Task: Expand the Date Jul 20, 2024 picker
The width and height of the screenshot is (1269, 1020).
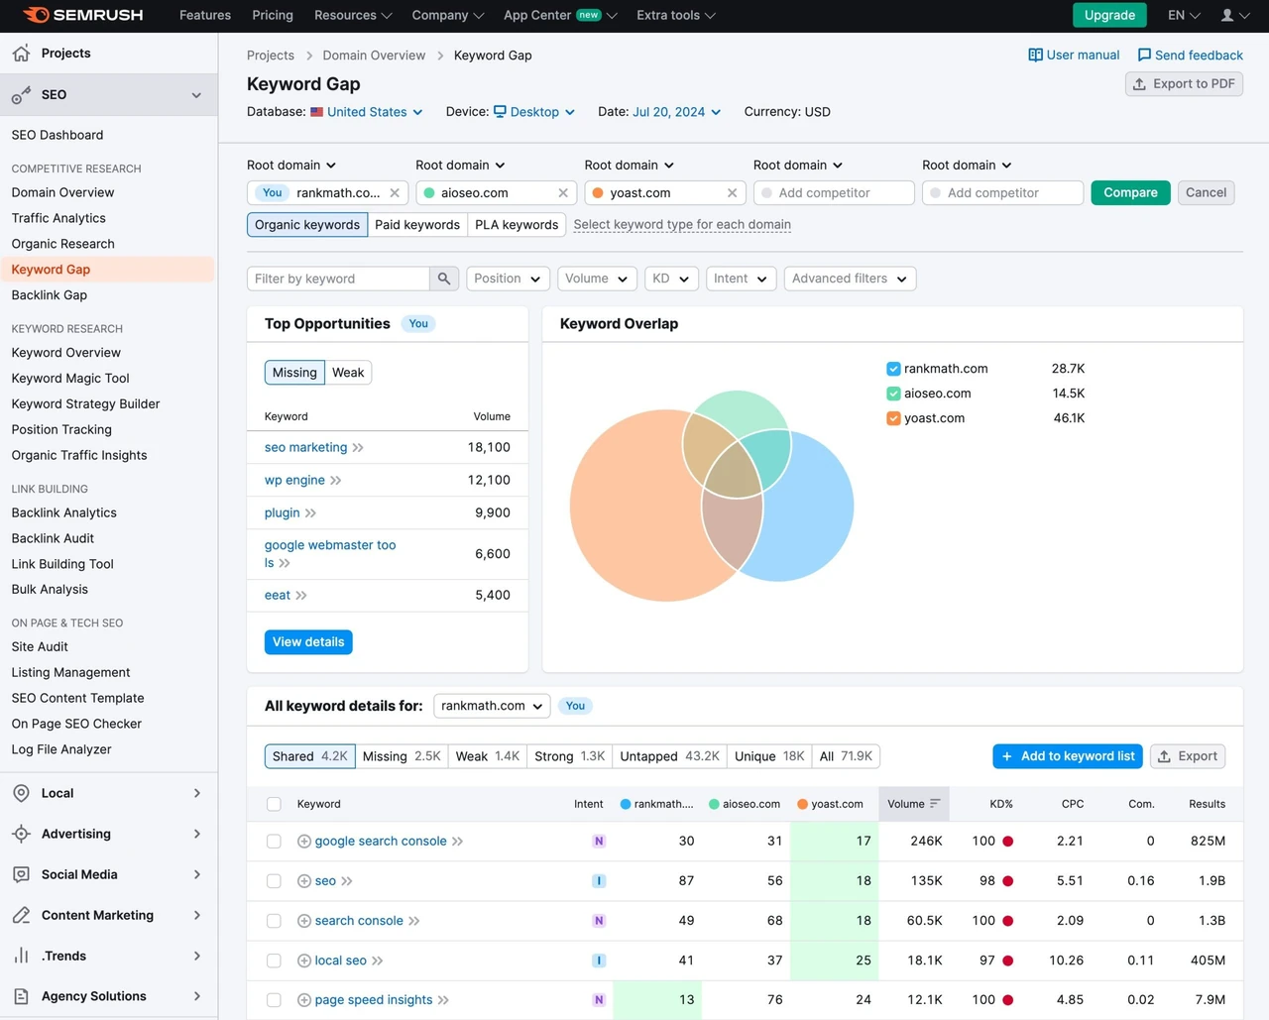Action: (x=676, y=112)
